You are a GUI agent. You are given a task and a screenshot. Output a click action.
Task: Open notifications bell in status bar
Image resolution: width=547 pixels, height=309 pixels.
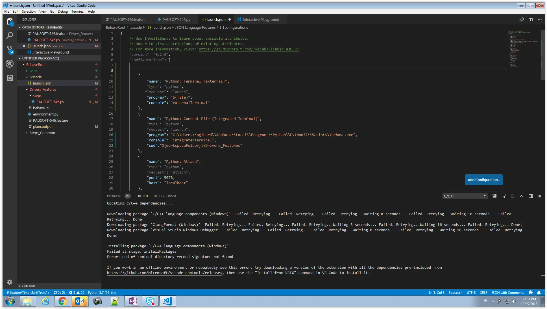point(539,292)
